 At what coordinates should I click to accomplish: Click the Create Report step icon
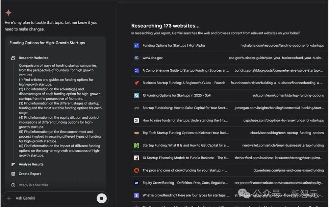click(x=13, y=174)
